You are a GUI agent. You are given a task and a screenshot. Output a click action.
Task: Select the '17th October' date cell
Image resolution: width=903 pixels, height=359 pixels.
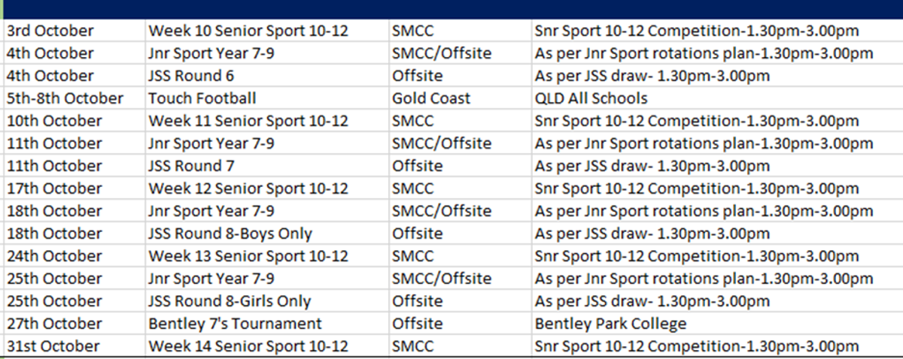coord(53,189)
